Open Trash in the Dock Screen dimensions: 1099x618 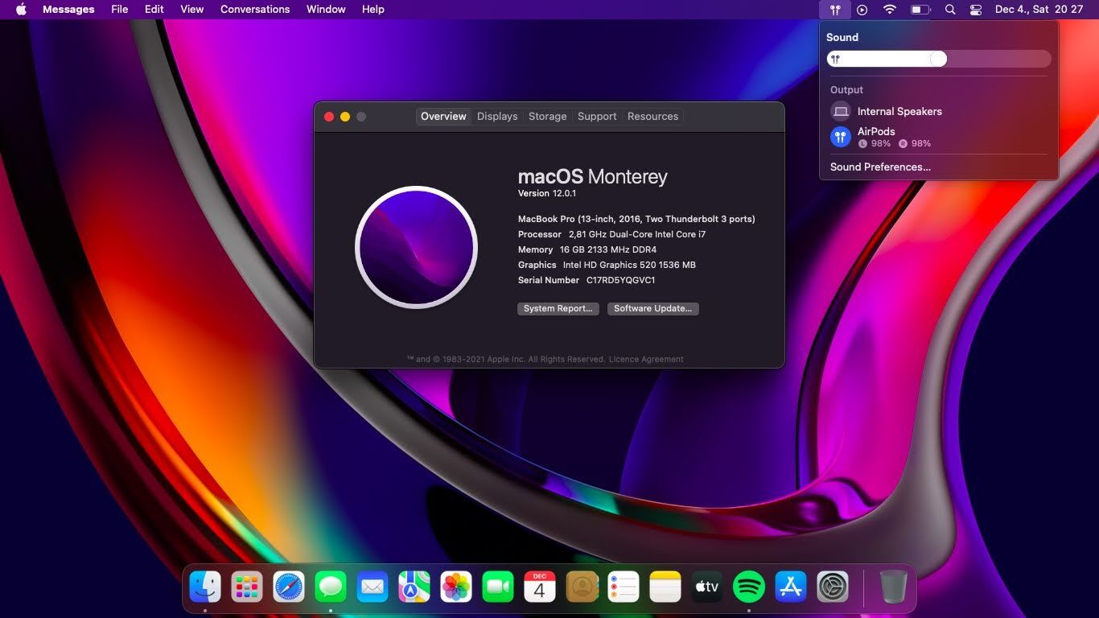click(x=893, y=587)
